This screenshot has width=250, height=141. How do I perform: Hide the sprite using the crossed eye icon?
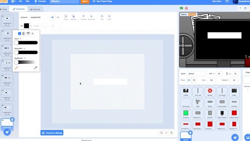(194, 80)
